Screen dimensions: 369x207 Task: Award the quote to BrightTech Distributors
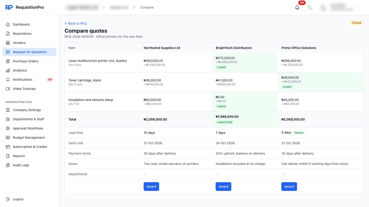click(x=223, y=186)
